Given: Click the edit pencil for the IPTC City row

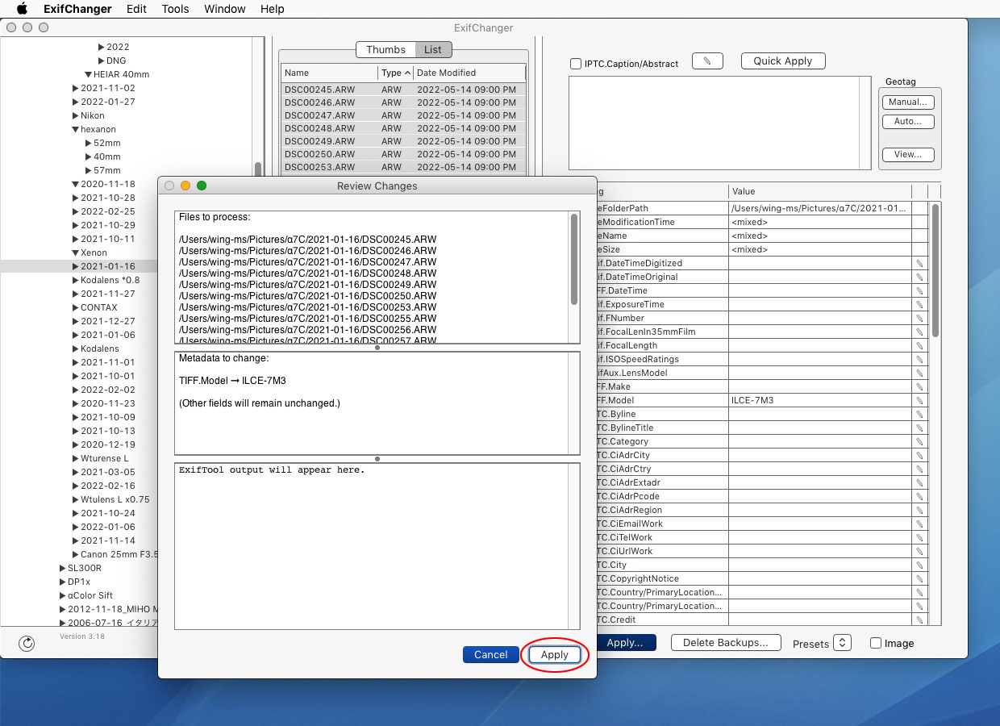Looking at the screenshot, I should coord(919,565).
